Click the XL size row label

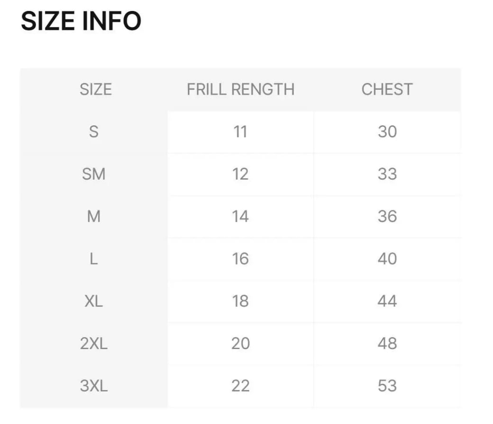click(x=94, y=301)
